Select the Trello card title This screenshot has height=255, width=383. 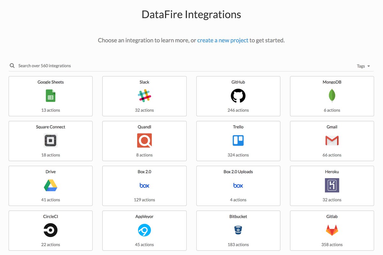point(238,127)
